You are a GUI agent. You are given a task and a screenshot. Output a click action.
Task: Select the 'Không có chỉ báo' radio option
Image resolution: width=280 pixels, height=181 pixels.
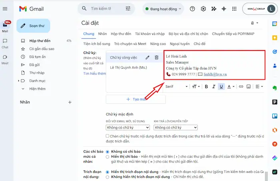[107, 152]
